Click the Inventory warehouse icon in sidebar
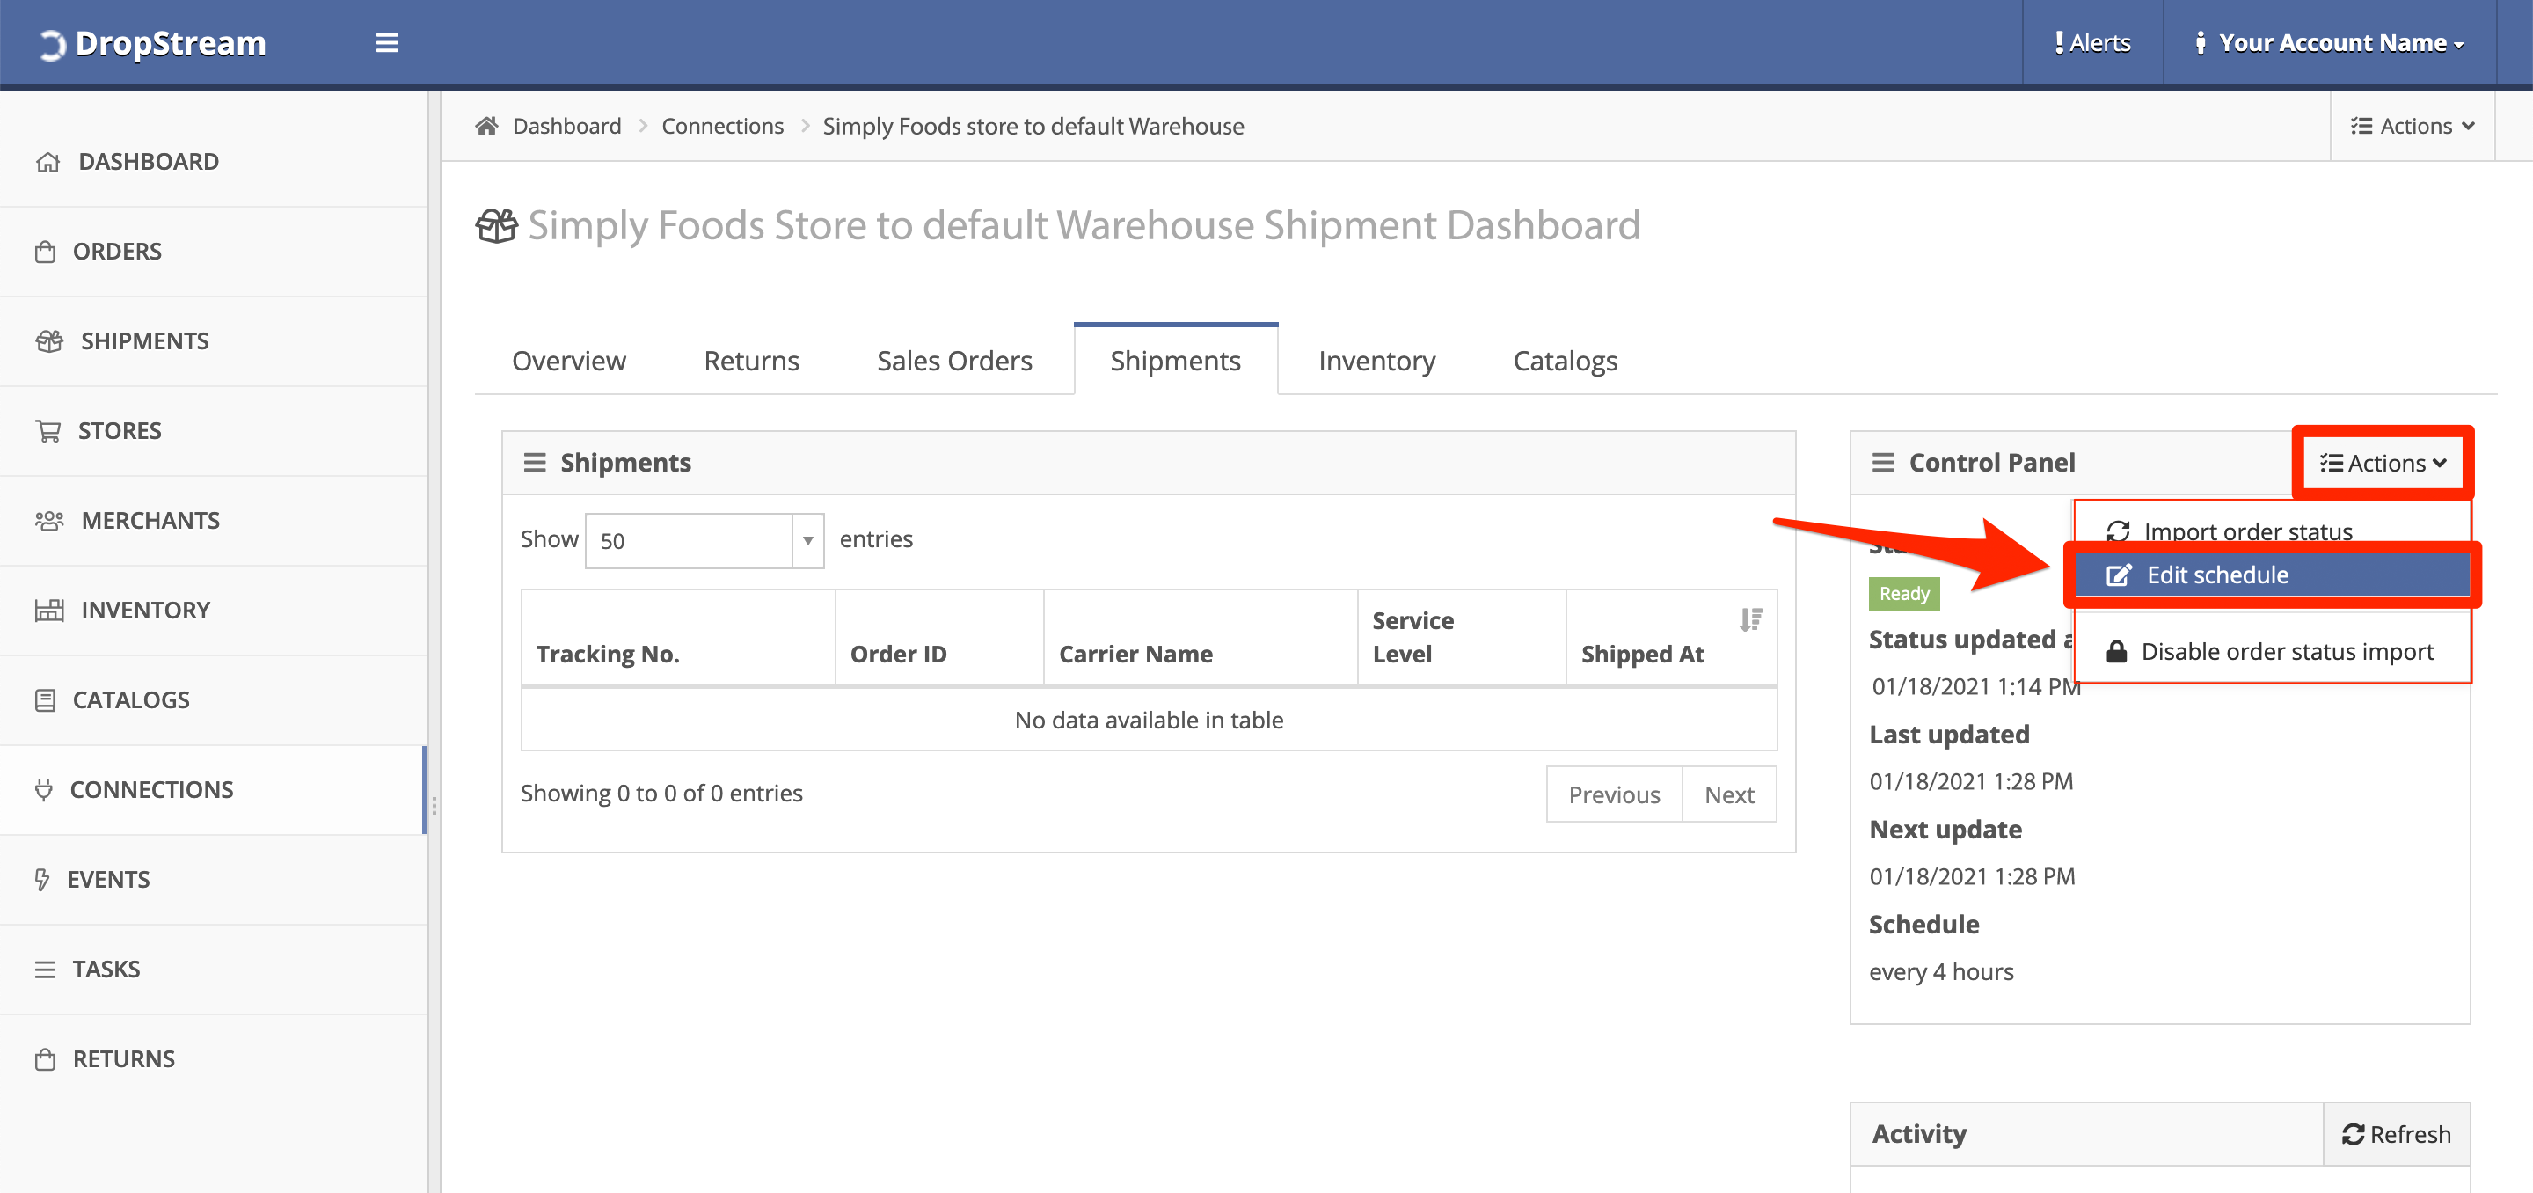Viewport: 2533px width, 1193px height. point(49,611)
